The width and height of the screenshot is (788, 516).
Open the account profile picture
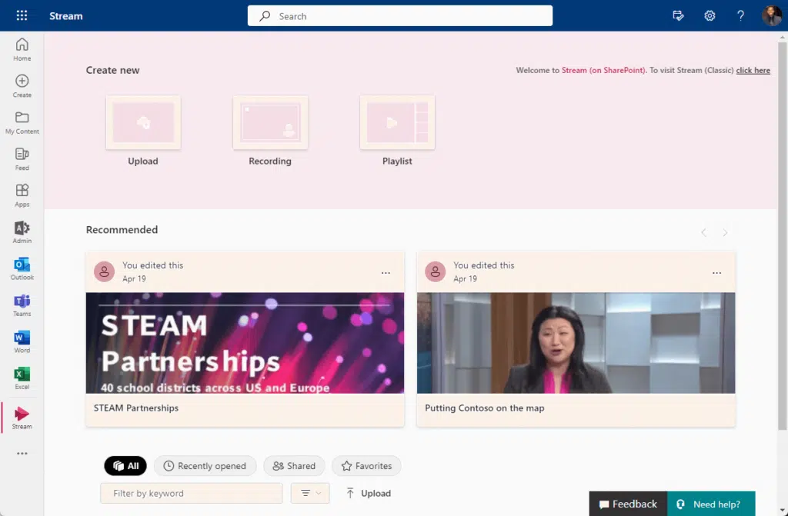pos(771,15)
